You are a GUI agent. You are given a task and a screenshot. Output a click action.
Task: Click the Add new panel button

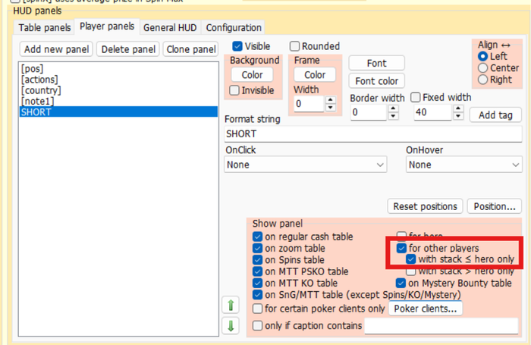tap(56, 49)
